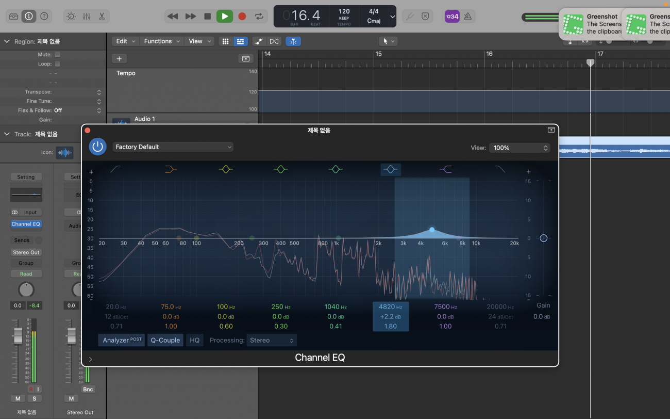
Task: Toggle the blue Catch playhead button
Action: 293,41
